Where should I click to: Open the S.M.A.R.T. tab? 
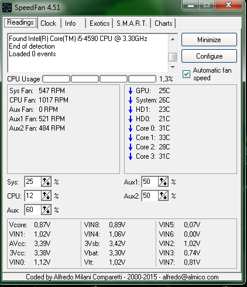[x=132, y=23]
